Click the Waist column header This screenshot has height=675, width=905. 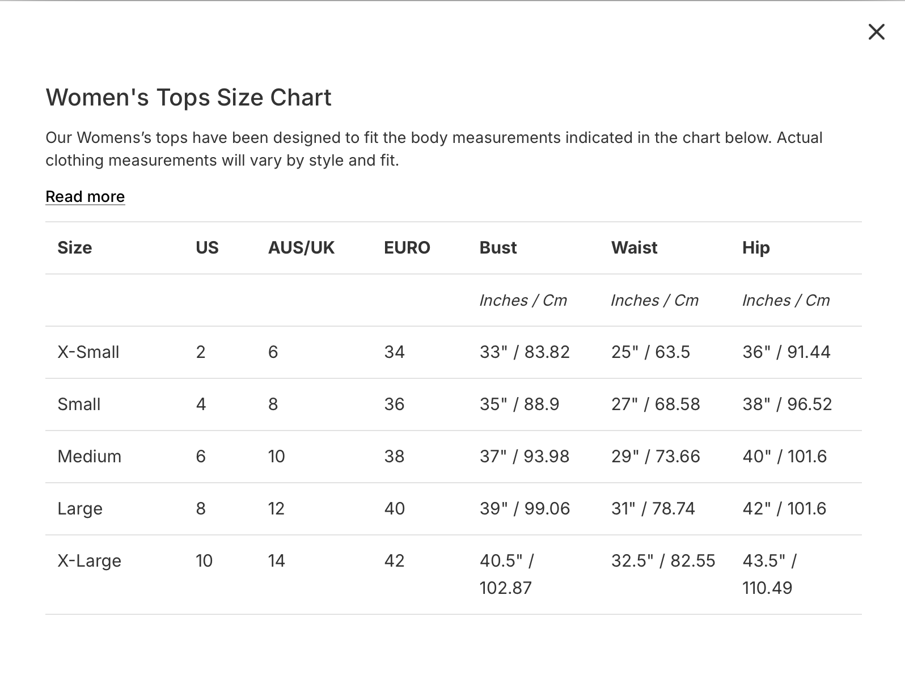634,248
